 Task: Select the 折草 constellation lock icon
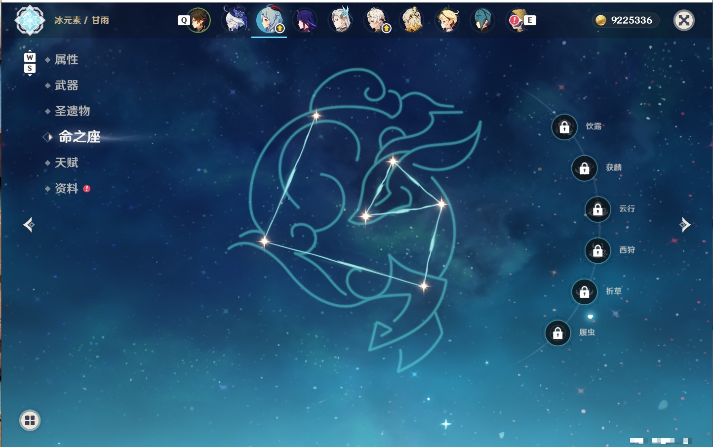coord(585,292)
